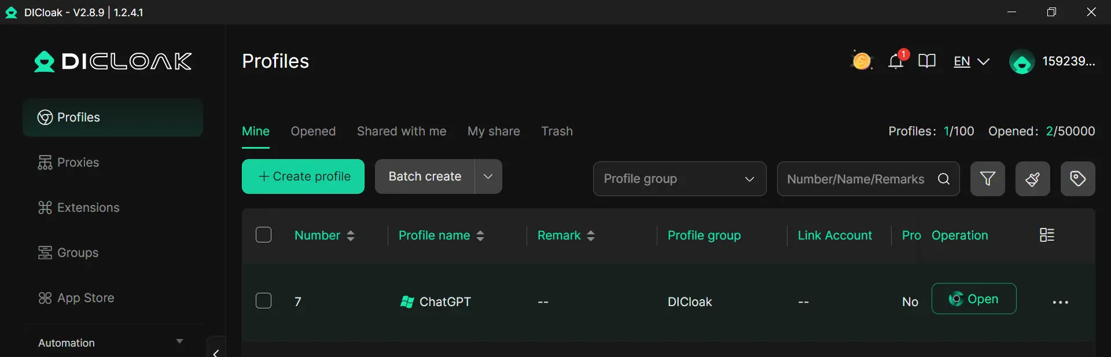Image resolution: width=1111 pixels, height=357 pixels.
Task: Open column settings list icon
Action: [x=1047, y=235]
